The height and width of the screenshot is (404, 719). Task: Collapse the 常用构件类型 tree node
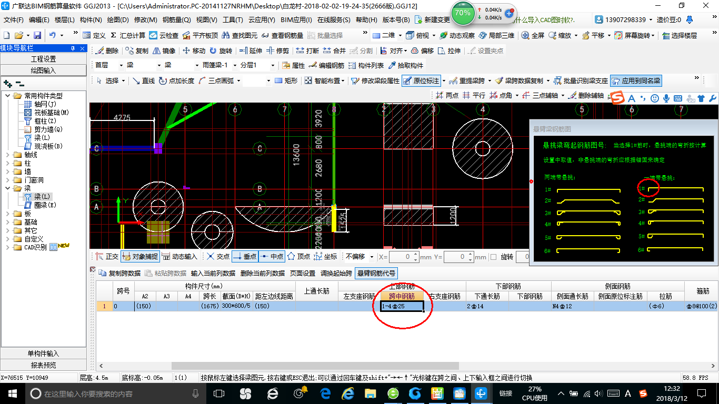8,96
